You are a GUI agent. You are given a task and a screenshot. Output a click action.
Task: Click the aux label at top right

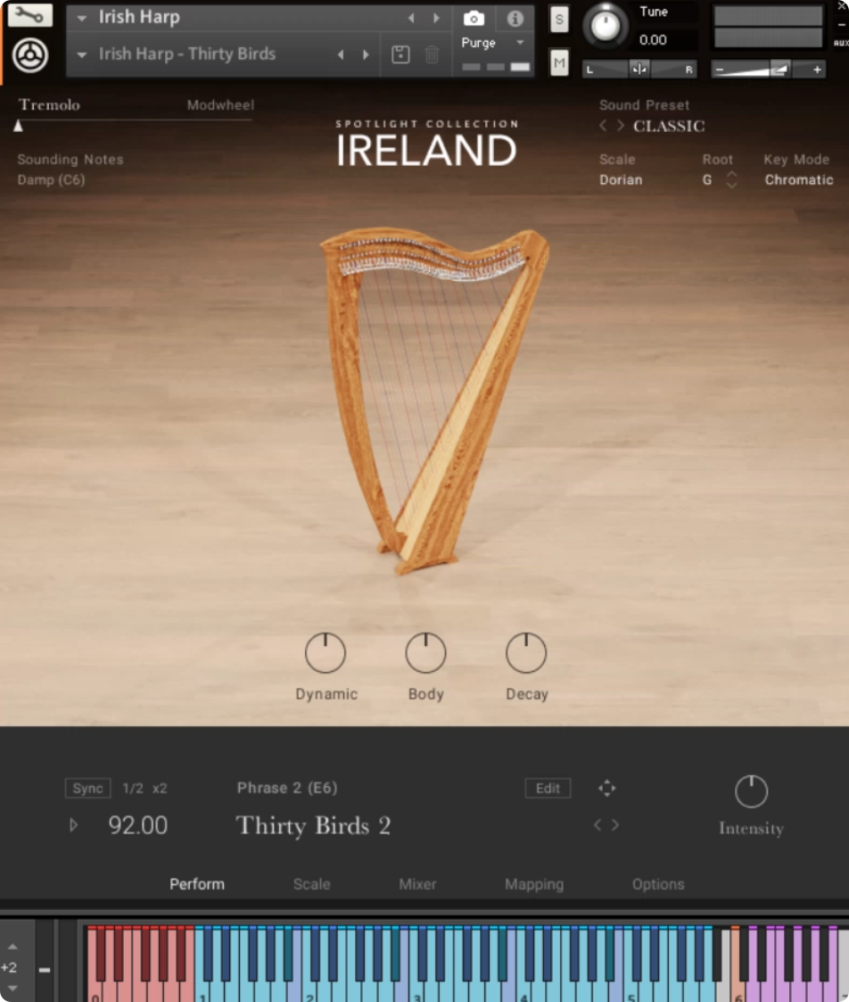click(841, 43)
